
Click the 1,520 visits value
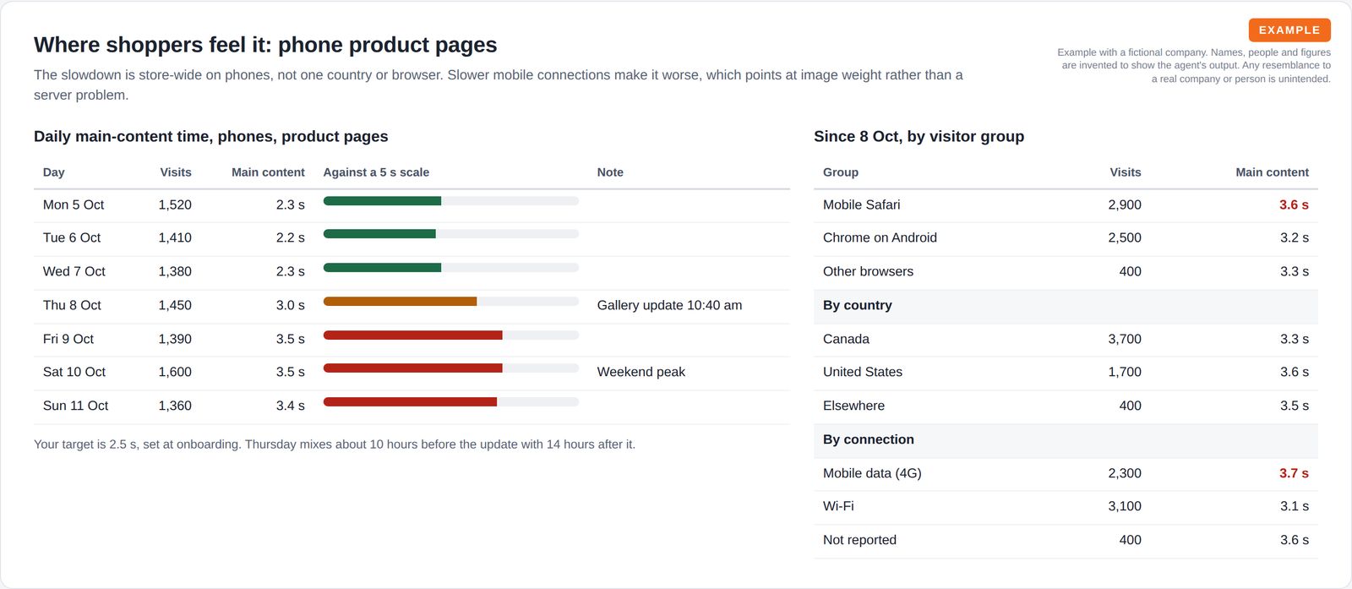coord(175,205)
